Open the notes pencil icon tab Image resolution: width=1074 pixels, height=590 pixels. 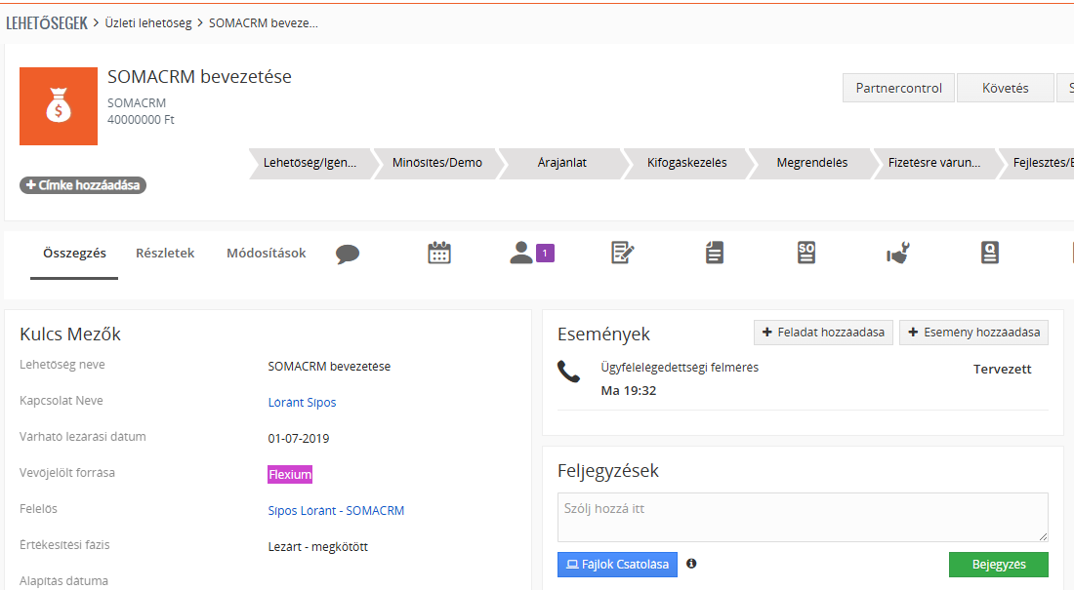click(622, 254)
